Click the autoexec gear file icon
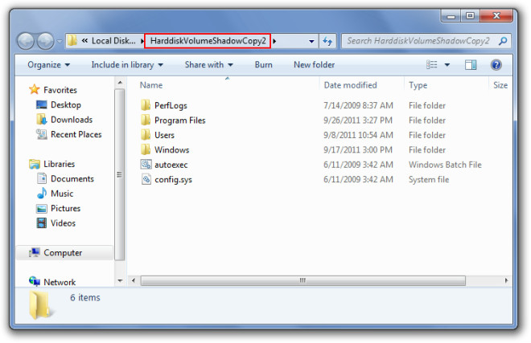Screen dimensions: 531x343 pyautogui.click(x=146, y=165)
